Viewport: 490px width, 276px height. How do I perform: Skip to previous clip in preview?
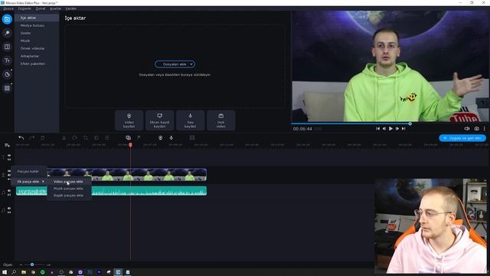pos(377,129)
